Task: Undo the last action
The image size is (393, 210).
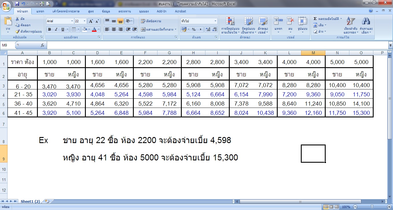Action: point(23,4)
